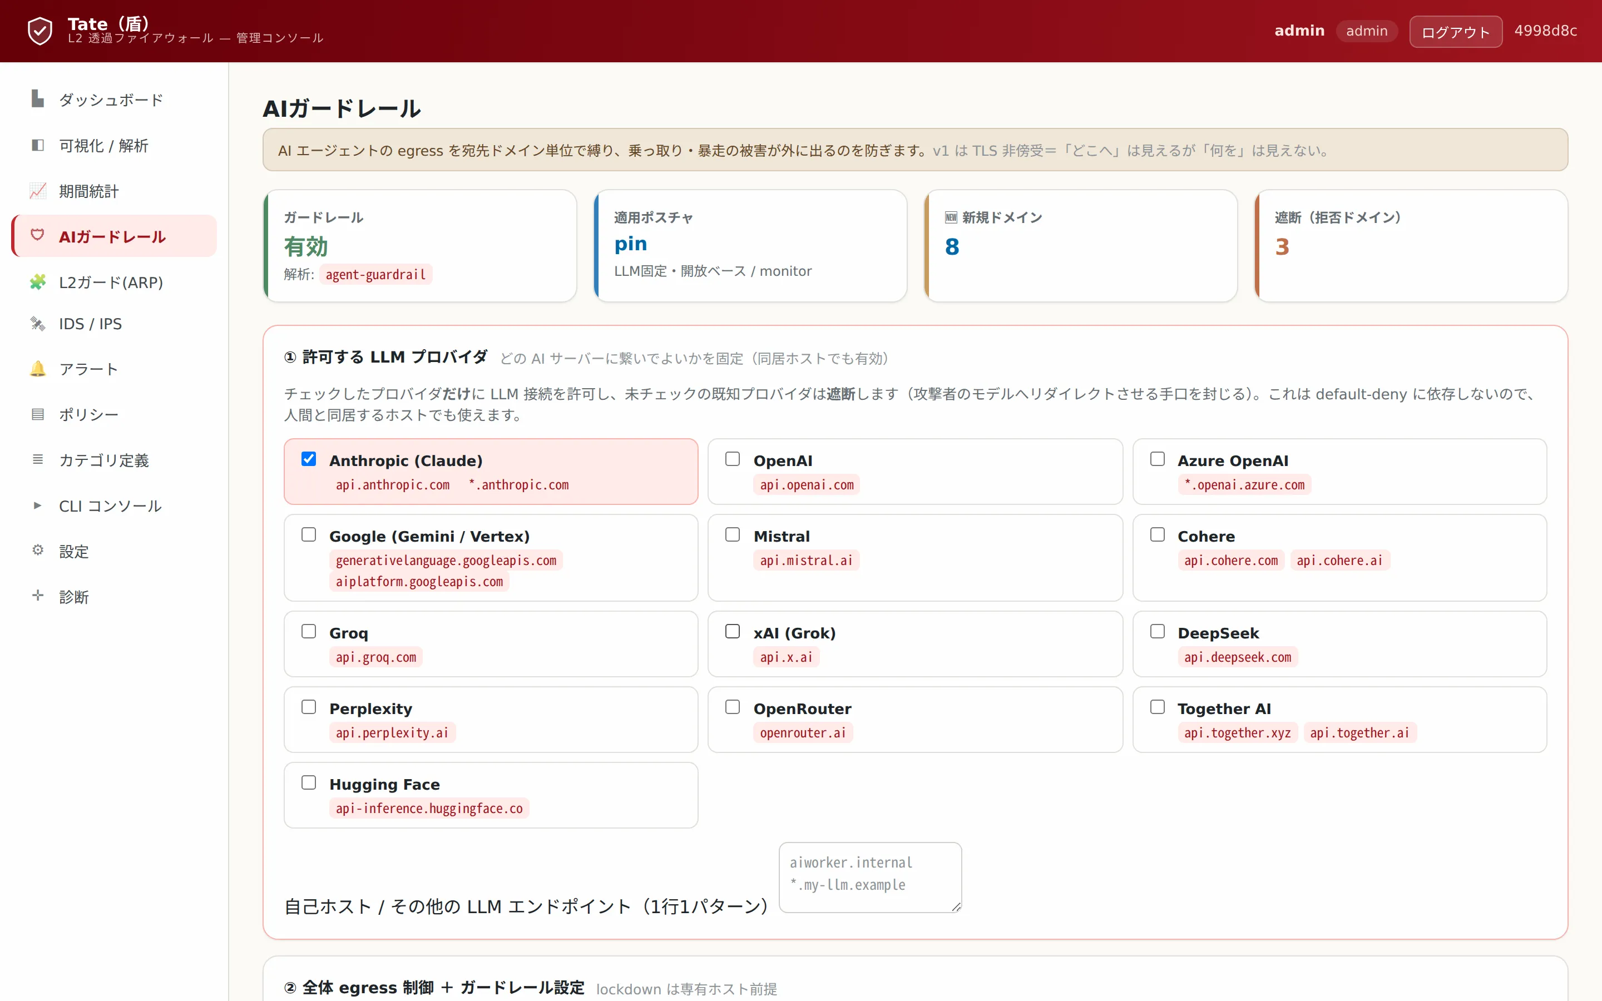This screenshot has width=1602, height=1001.
Task: Launch the CLI コンソール page
Action: click(115, 505)
